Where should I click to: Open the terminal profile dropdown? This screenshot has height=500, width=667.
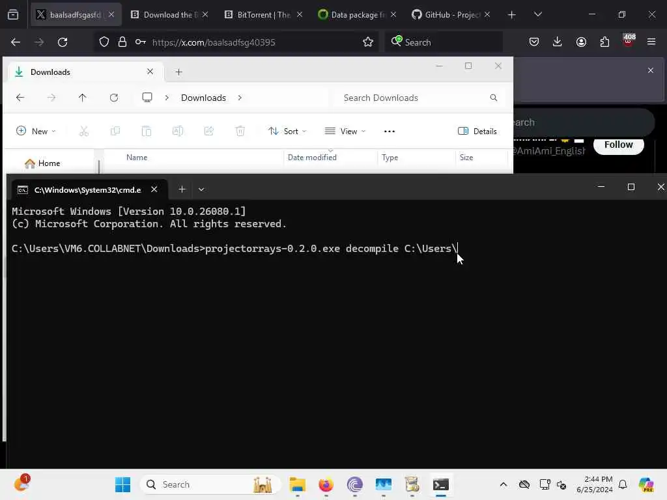[201, 189]
